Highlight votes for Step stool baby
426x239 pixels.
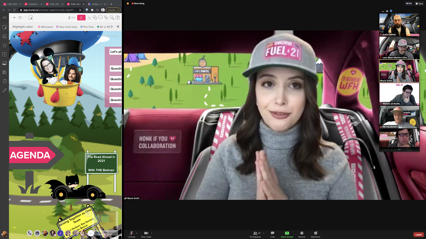point(67,27)
